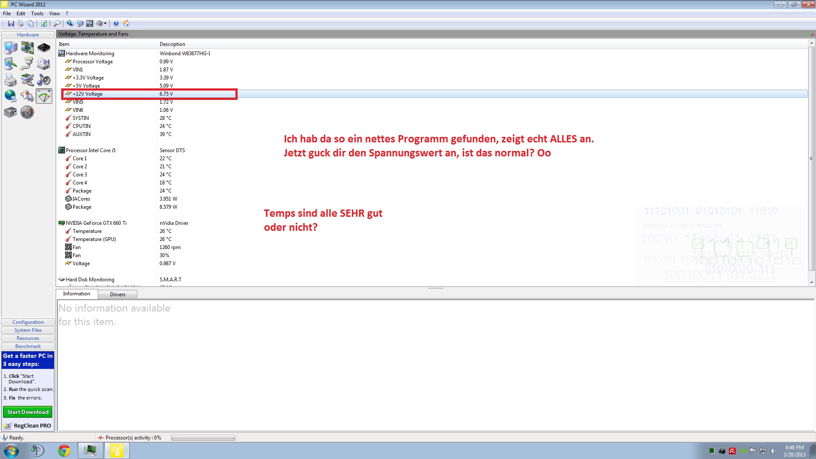This screenshot has width=816, height=459.
Task: Click the list vertical scrollbar down arrow
Action: point(811,282)
